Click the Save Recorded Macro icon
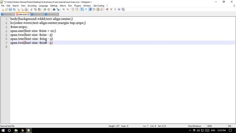The image size is (236, 133). pos(123,9)
